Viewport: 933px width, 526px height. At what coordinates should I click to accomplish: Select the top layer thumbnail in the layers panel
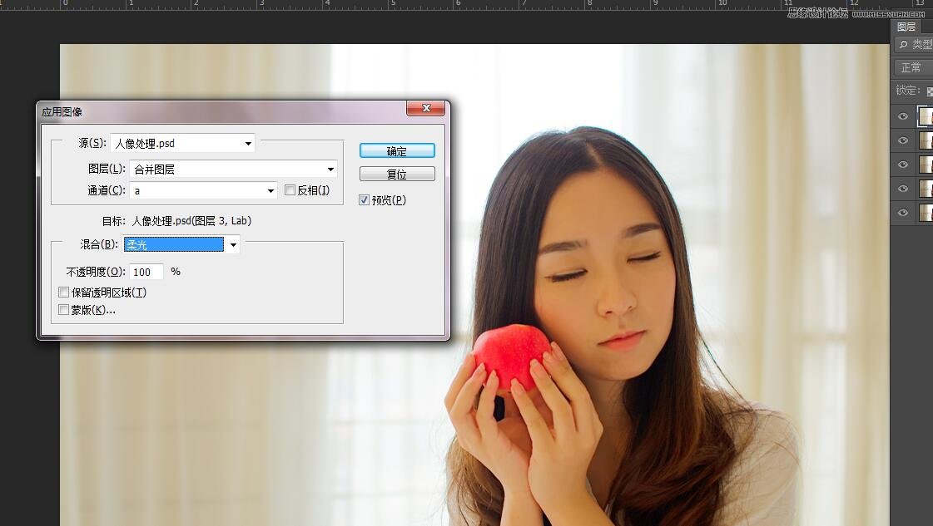(x=926, y=116)
